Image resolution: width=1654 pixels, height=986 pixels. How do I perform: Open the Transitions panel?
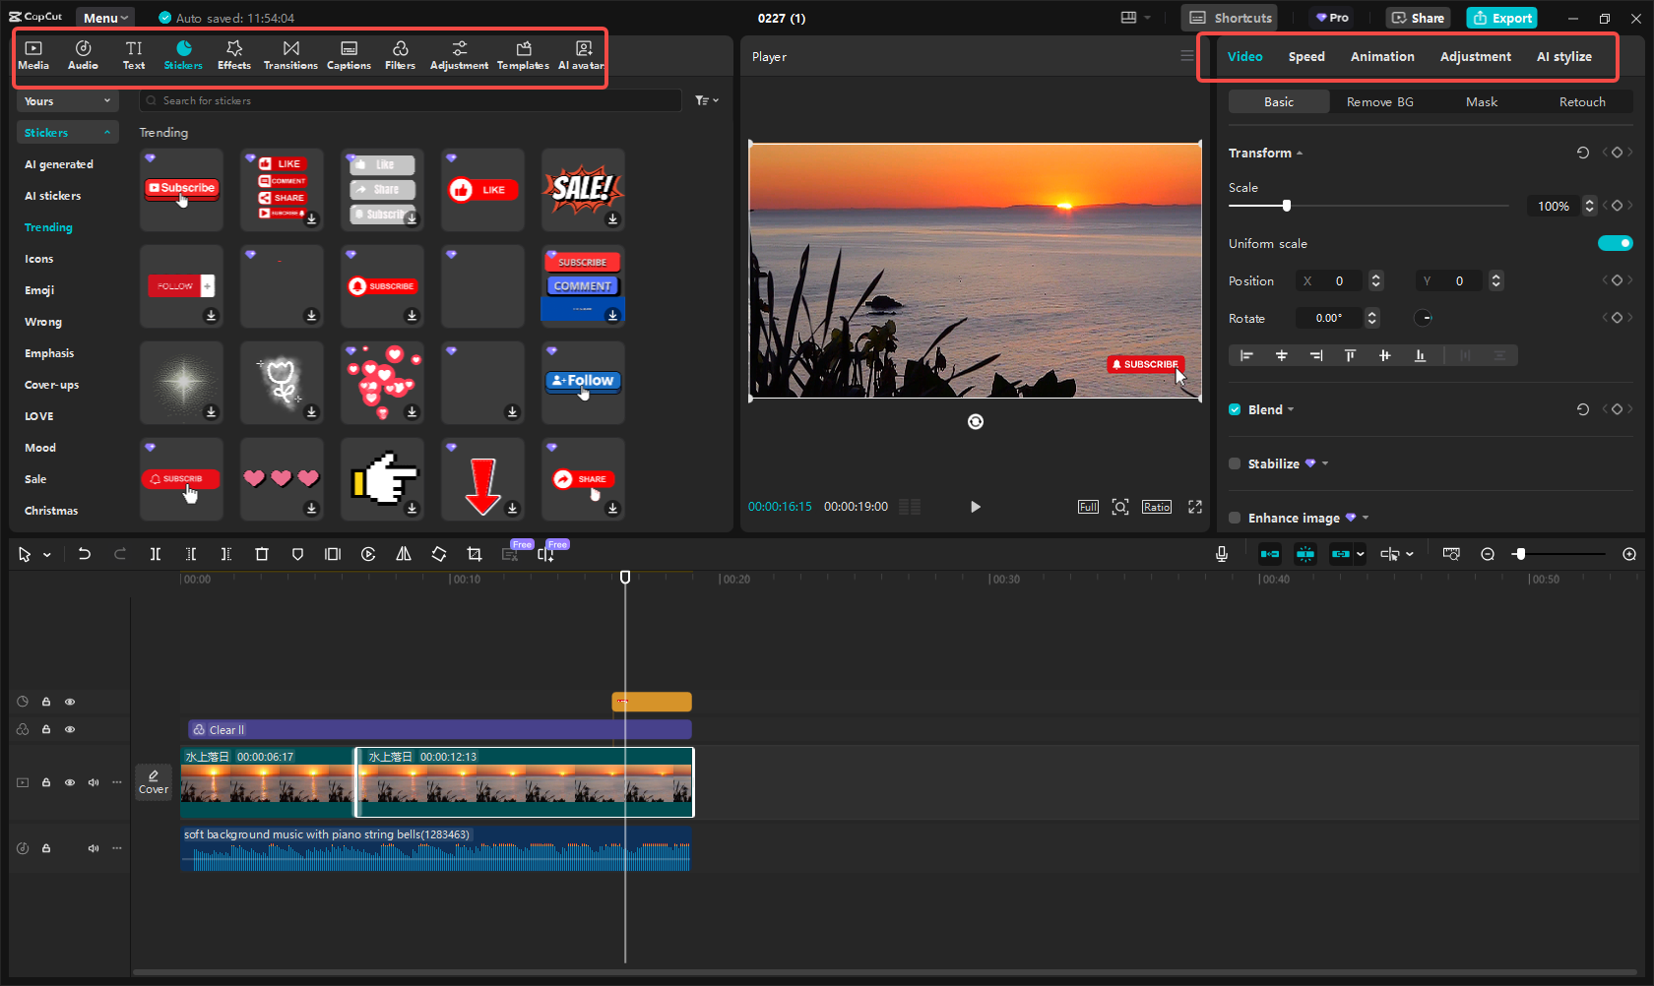(x=290, y=55)
